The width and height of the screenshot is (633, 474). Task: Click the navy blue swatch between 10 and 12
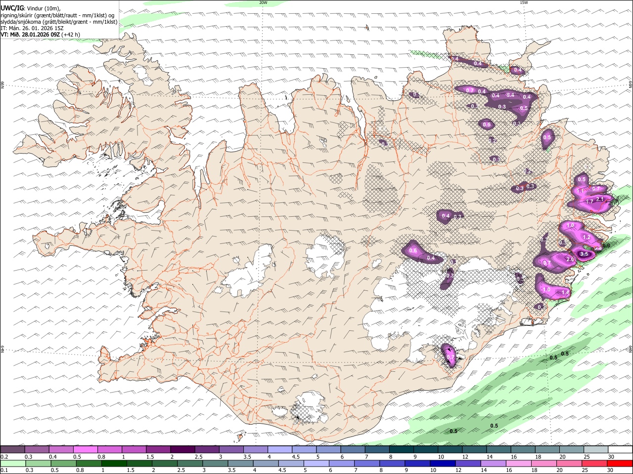[443, 464]
